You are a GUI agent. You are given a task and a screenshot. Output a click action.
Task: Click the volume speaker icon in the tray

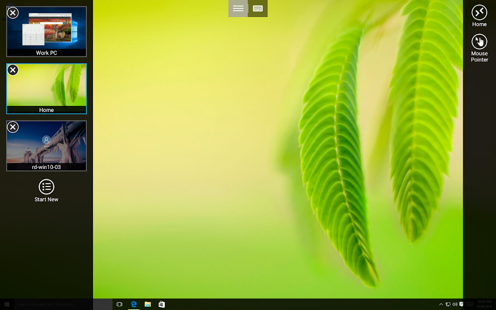(x=454, y=304)
